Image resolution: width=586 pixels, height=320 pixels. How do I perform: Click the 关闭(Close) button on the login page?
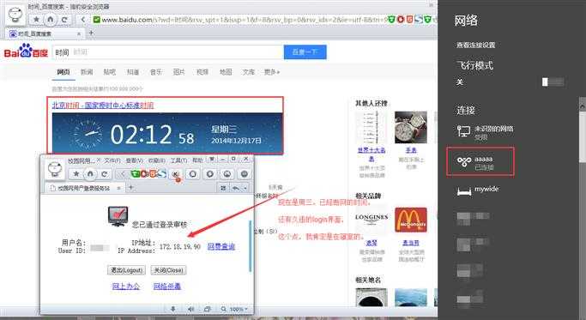click(x=168, y=270)
